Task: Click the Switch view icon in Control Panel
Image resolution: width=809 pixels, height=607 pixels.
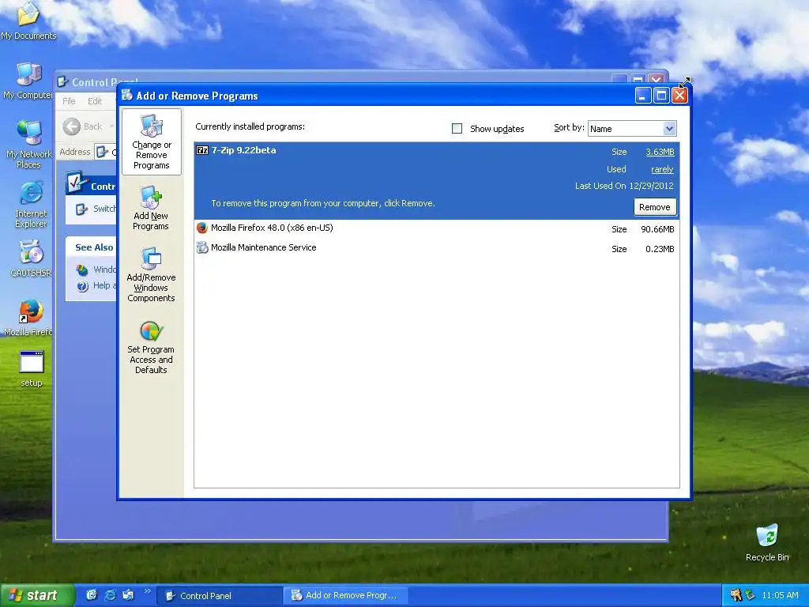Action: (81, 209)
